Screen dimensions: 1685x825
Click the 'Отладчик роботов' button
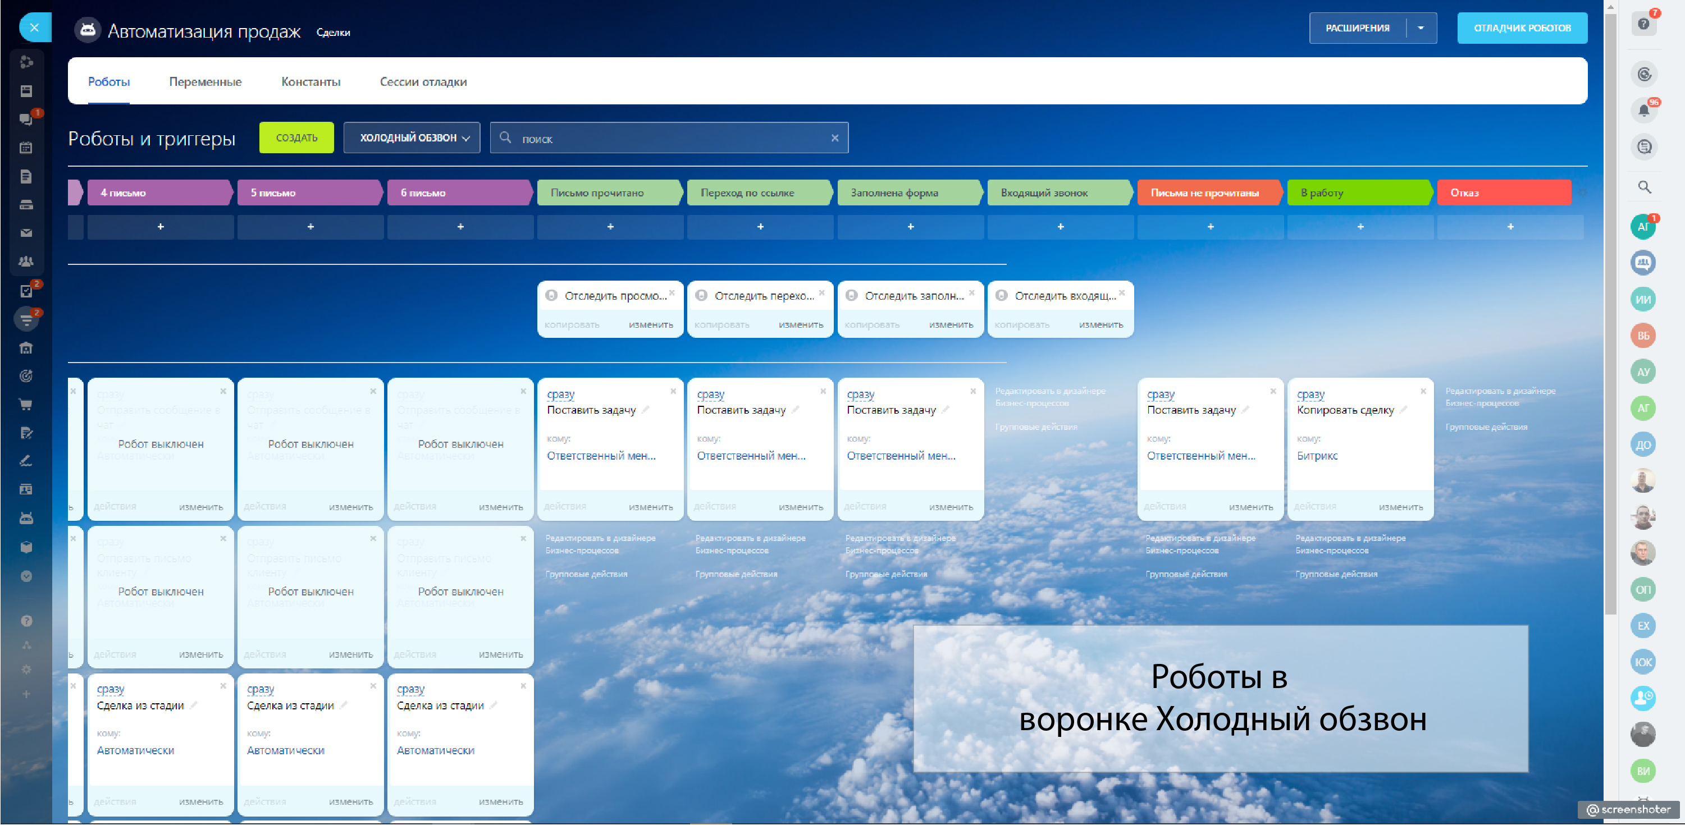[1522, 28]
